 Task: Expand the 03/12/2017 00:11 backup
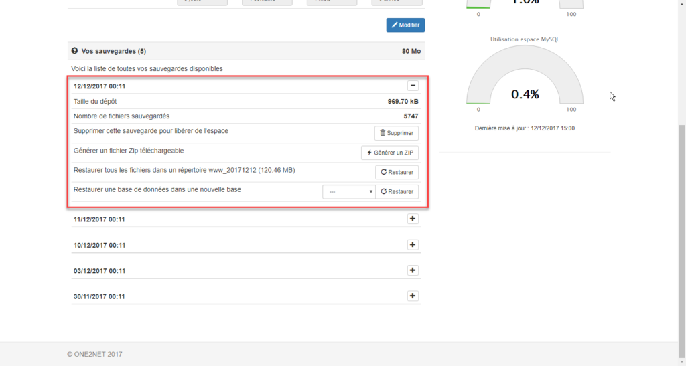[x=413, y=270]
